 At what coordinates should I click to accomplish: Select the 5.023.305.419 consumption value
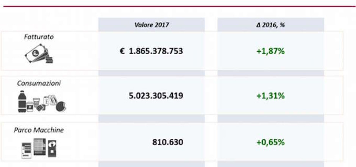pyautogui.click(x=156, y=96)
